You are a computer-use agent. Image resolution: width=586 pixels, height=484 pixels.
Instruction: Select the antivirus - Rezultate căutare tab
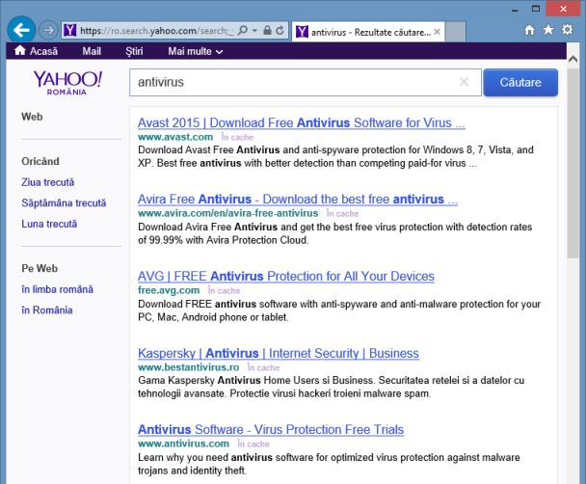pos(368,32)
